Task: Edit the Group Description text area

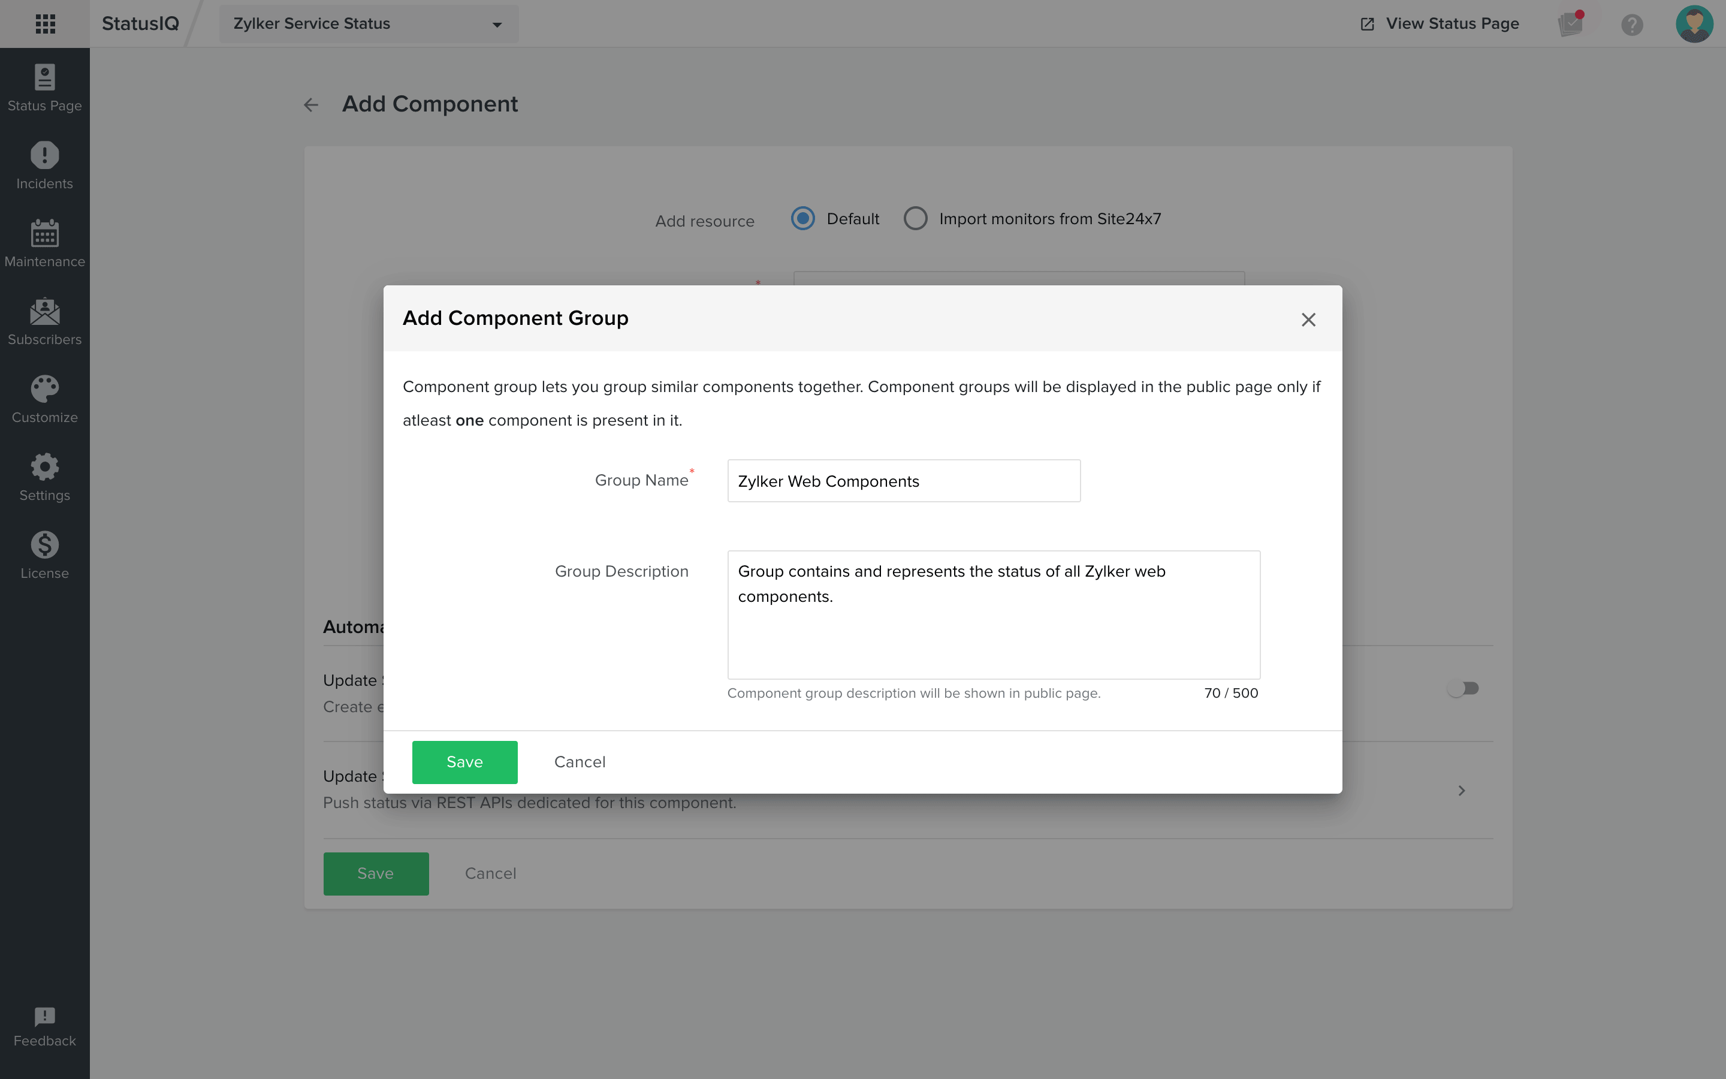Action: (x=994, y=614)
